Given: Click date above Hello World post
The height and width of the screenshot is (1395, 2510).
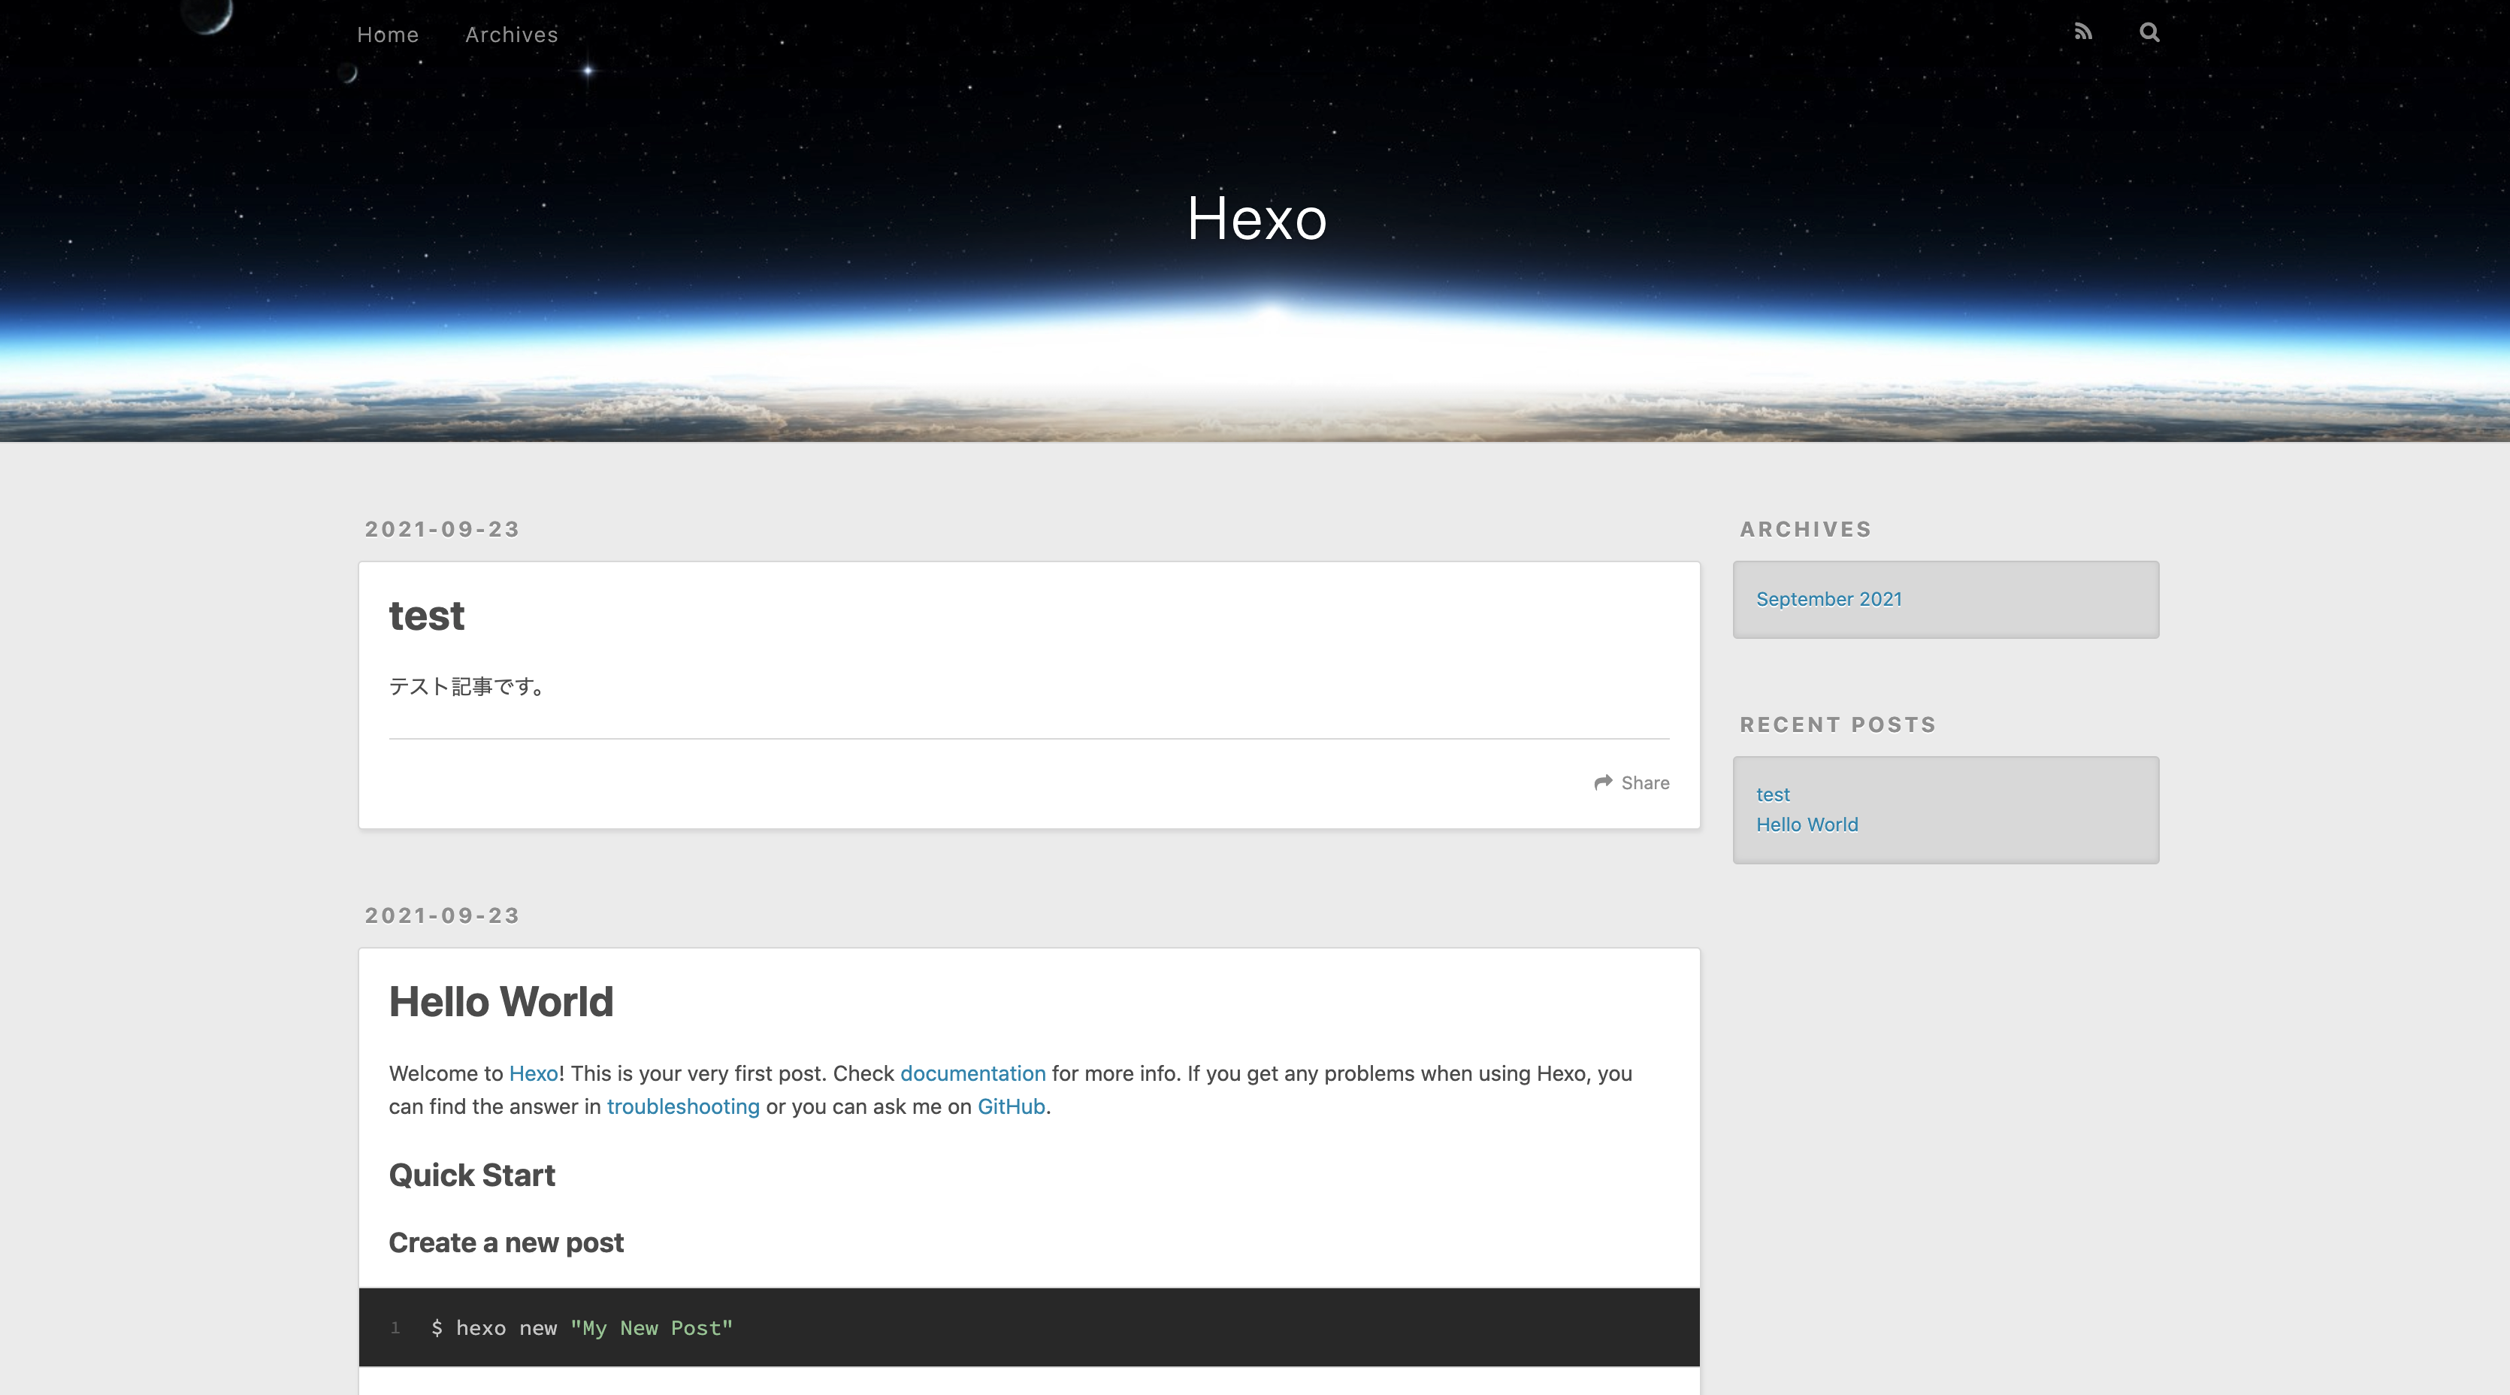Looking at the screenshot, I should [443, 915].
